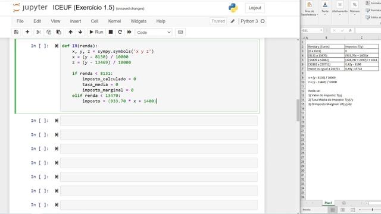Click the pencil edit icon next to Trusted

coord(233,21)
